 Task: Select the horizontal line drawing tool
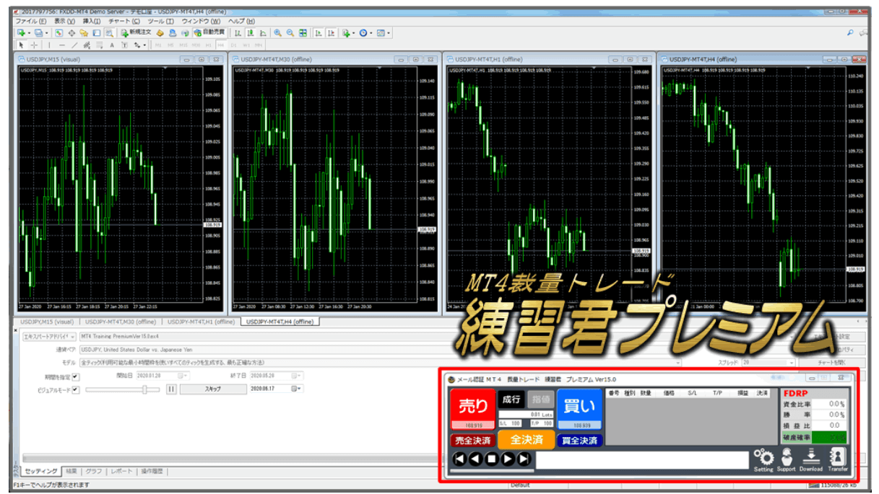coord(61,45)
